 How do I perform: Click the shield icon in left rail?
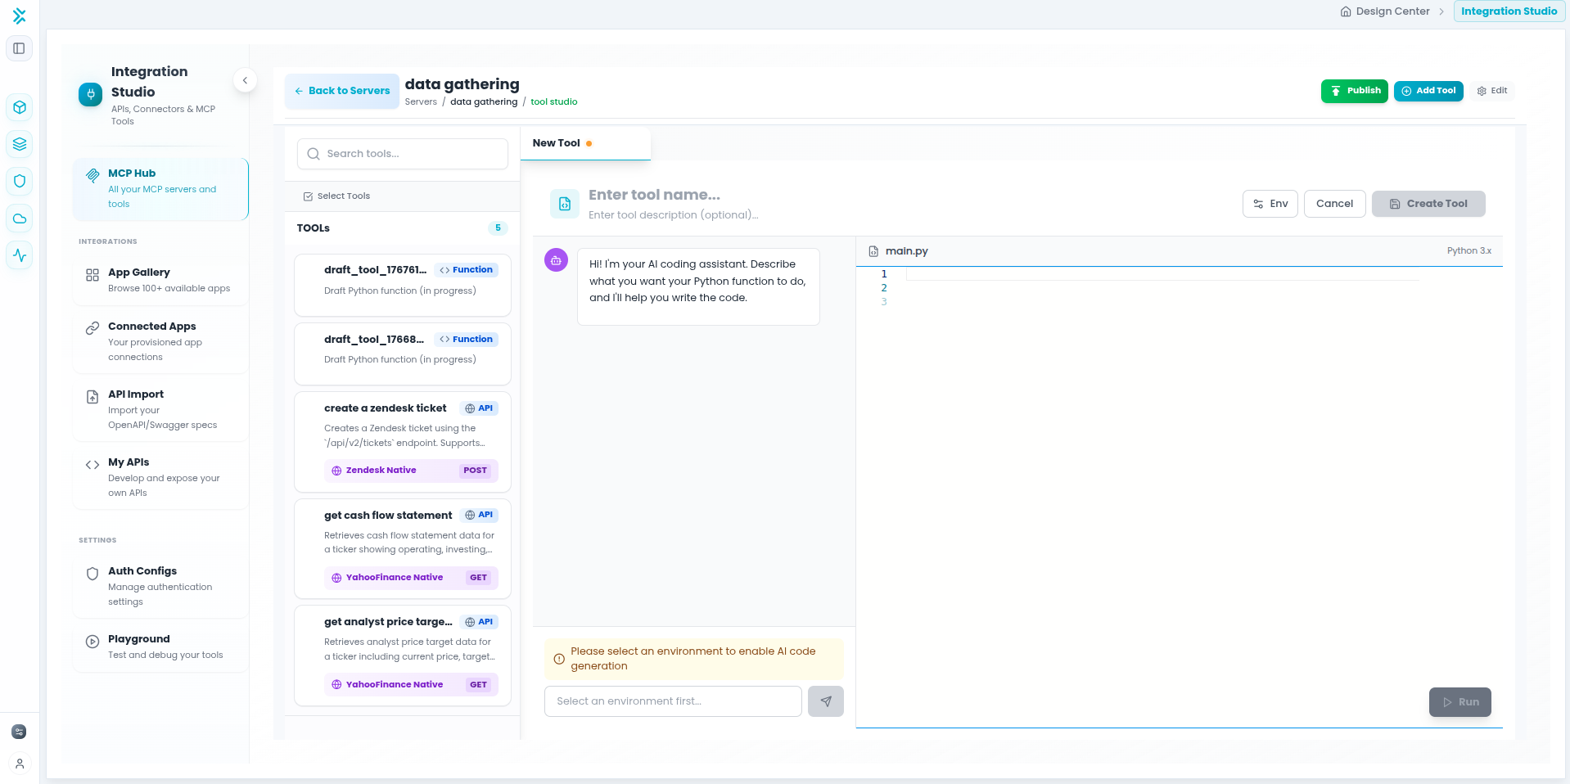tap(20, 181)
